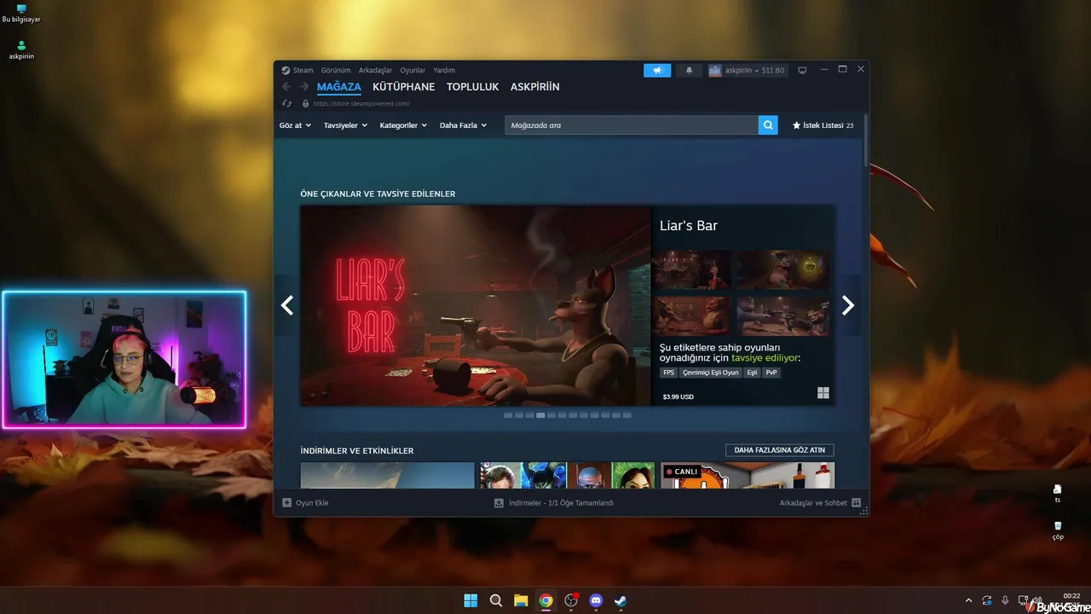Click the store URL address text
This screenshot has width=1091, height=614.
(x=361, y=103)
